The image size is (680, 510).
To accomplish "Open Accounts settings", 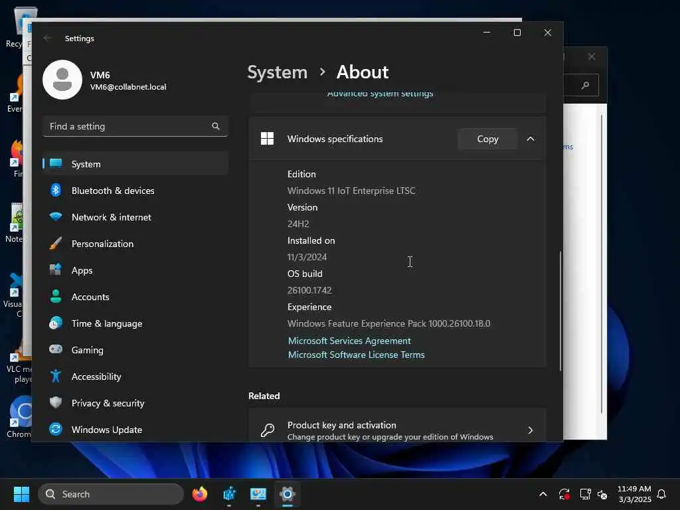I will coord(135,297).
